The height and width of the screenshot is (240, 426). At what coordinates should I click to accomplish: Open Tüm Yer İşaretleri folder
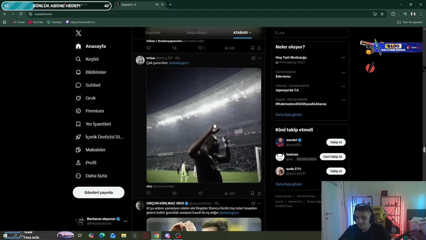(x=410, y=22)
